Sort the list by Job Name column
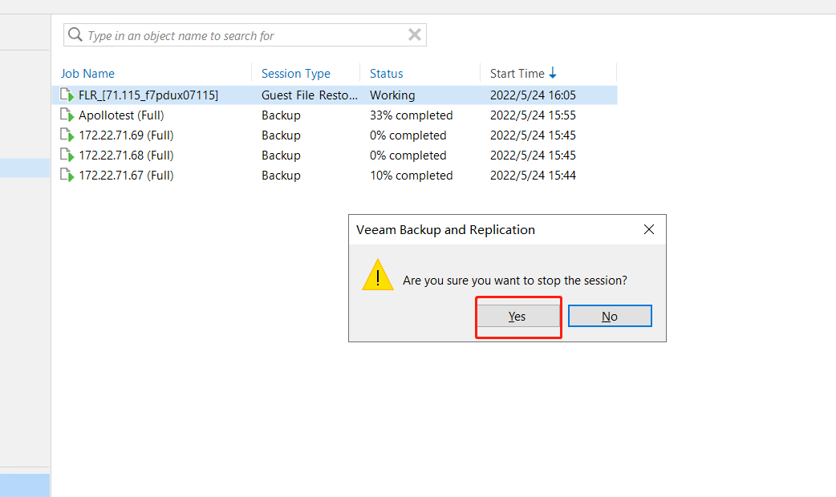The image size is (836, 497). pyautogui.click(x=88, y=74)
